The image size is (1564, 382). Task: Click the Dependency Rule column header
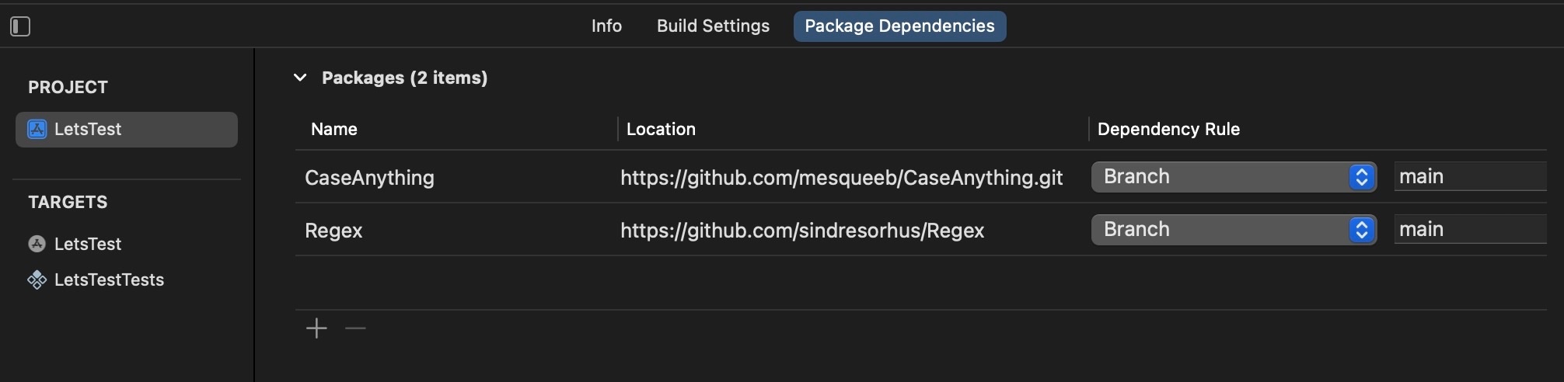(1168, 129)
